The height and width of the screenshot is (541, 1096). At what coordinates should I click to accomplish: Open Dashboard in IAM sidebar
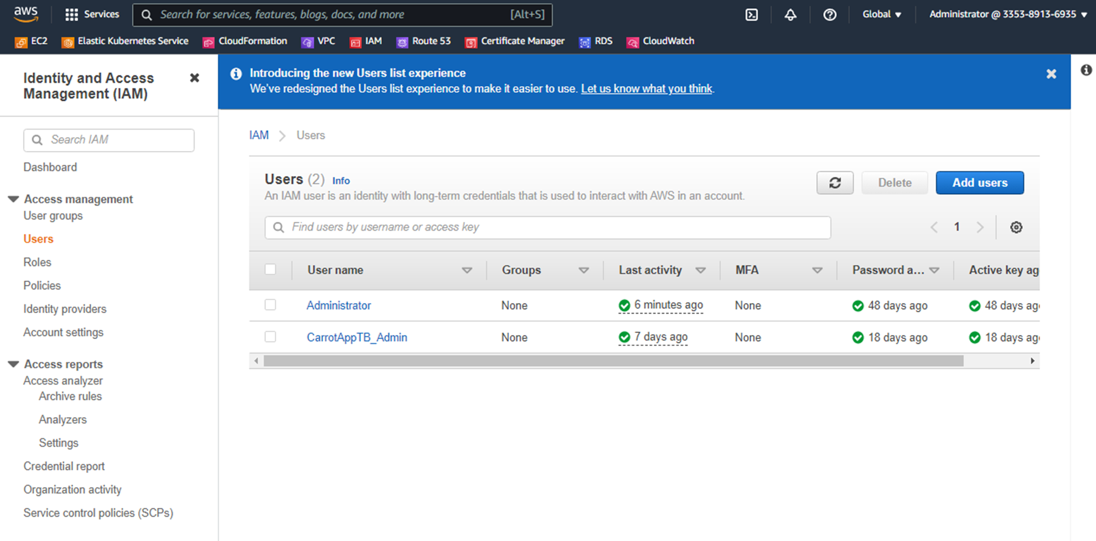[50, 167]
